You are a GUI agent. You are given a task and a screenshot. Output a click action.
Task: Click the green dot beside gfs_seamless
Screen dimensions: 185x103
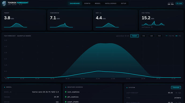(66, 97)
